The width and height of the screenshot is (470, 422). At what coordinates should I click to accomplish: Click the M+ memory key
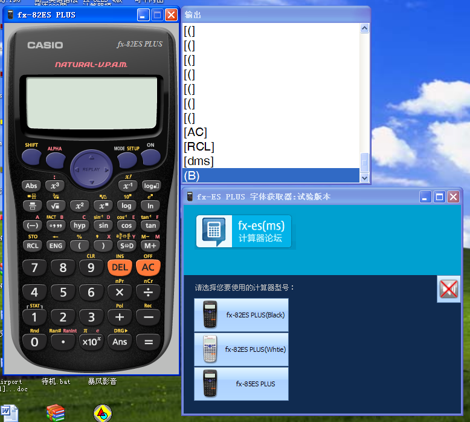pyautogui.click(x=150, y=245)
